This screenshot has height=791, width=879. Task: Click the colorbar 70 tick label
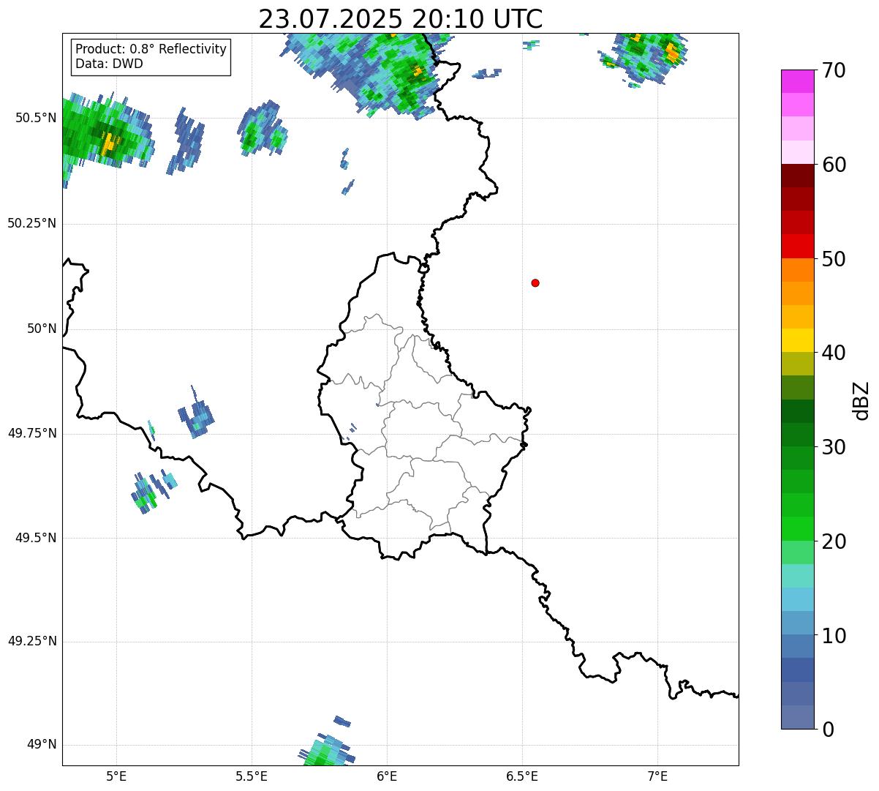(x=834, y=70)
